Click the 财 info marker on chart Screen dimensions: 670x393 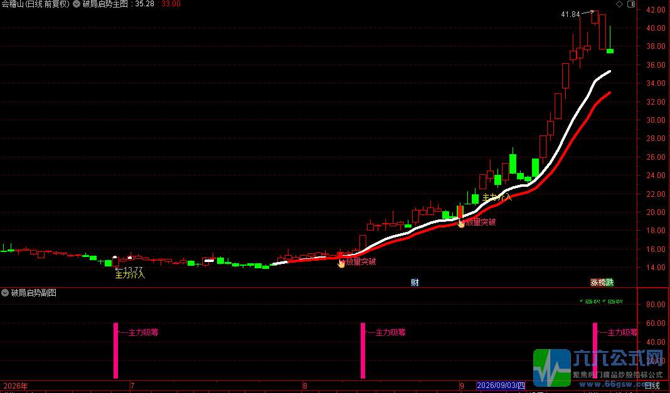(415, 283)
